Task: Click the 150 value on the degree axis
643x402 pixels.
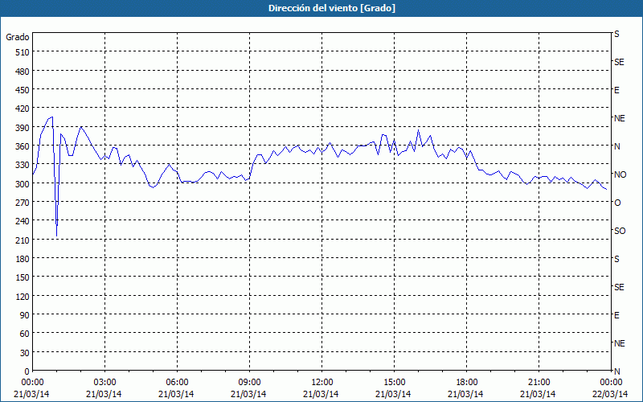Action: (23, 277)
